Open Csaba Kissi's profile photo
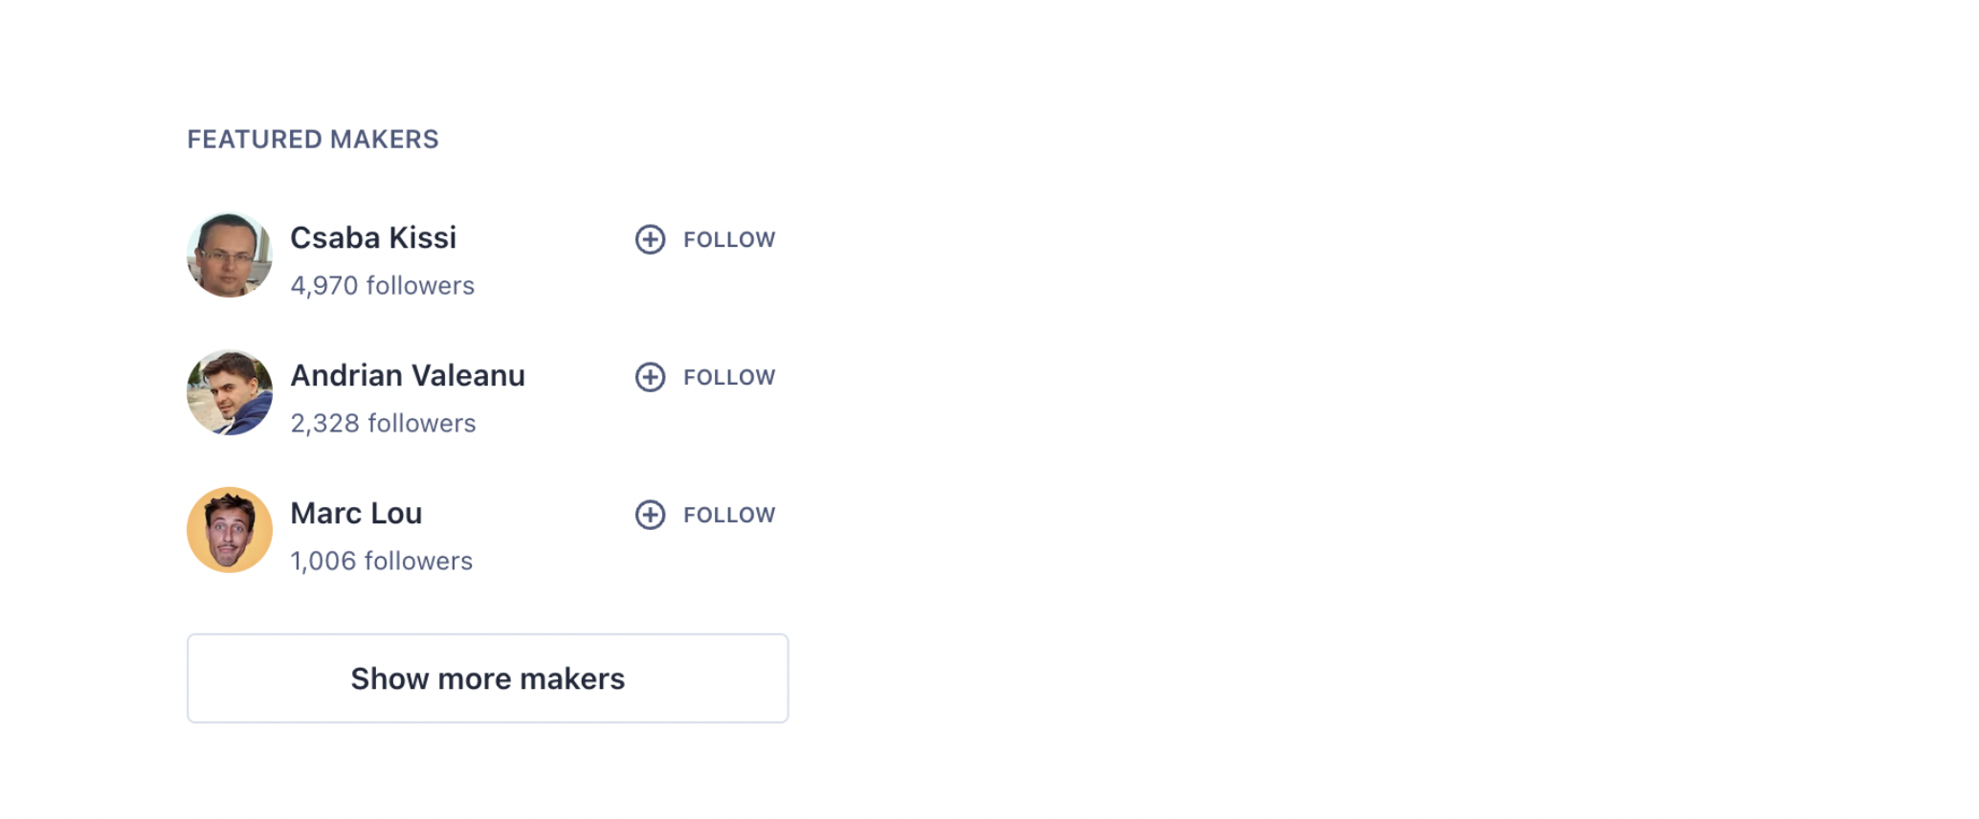1979x819 pixels. click(230, 255)
